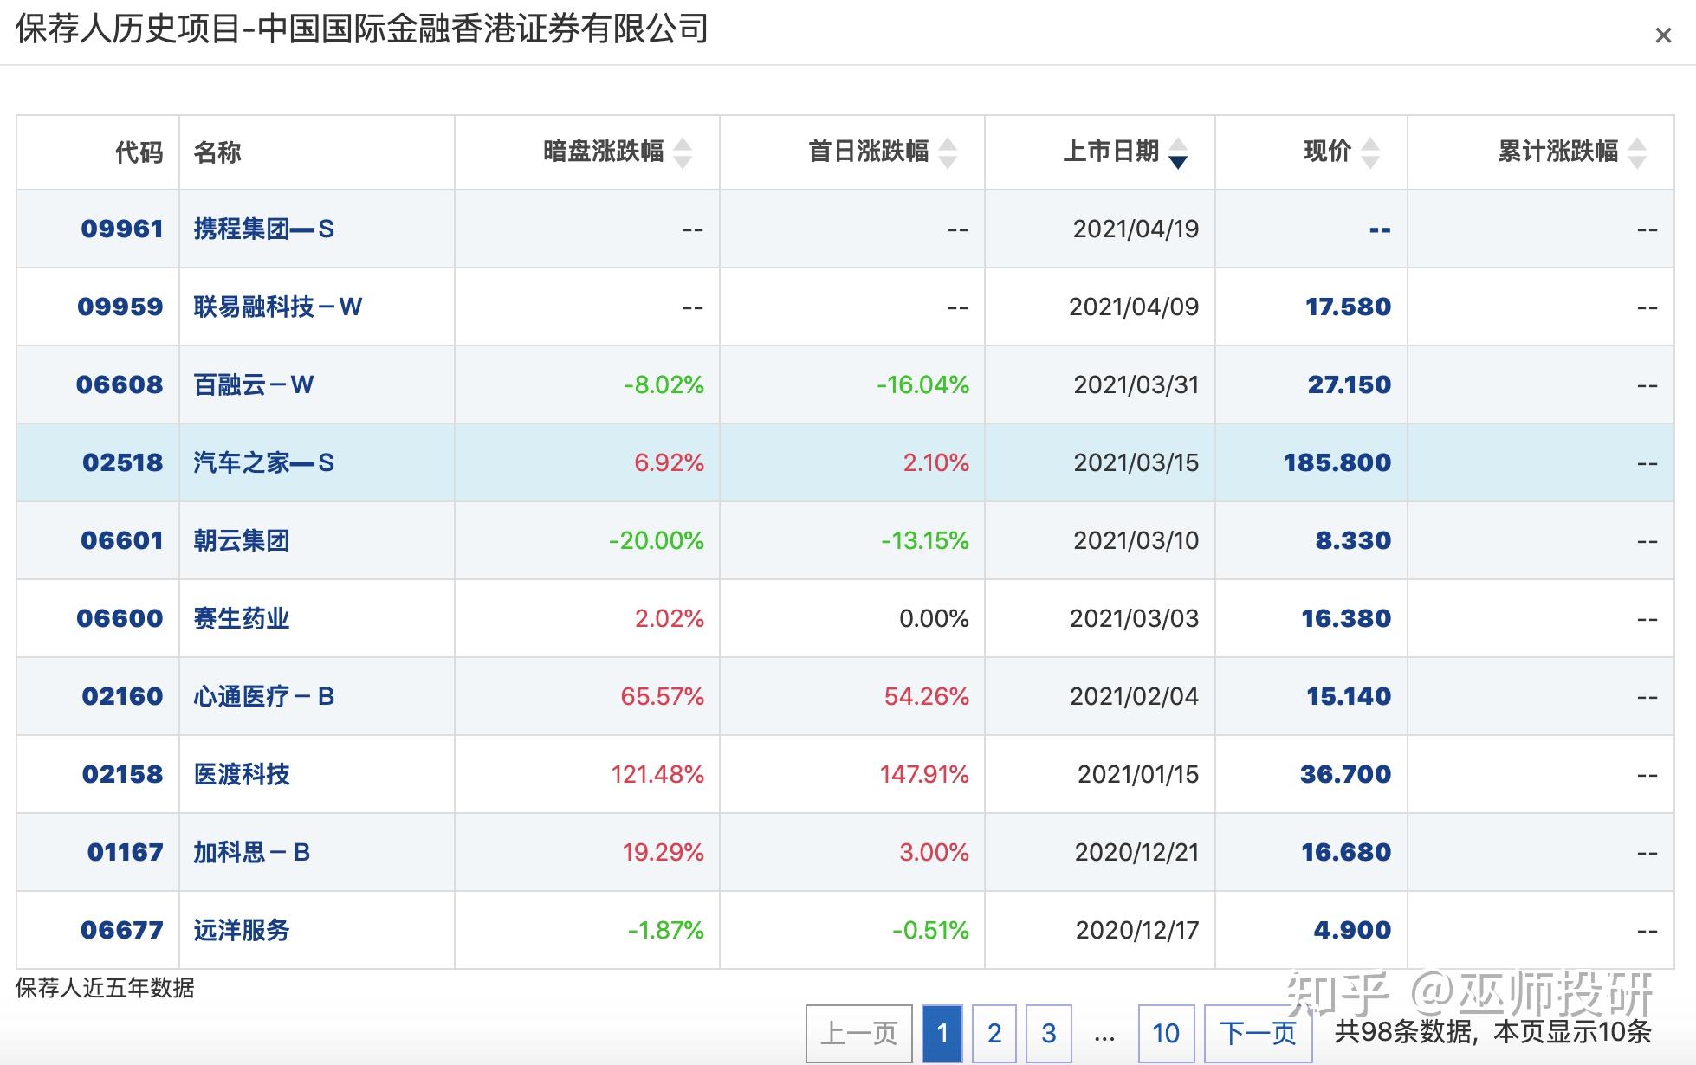Click price 4.900 for 远洋服务
The image size is (1696, 1065).
pyautogui.click(x=1352, y=930)
